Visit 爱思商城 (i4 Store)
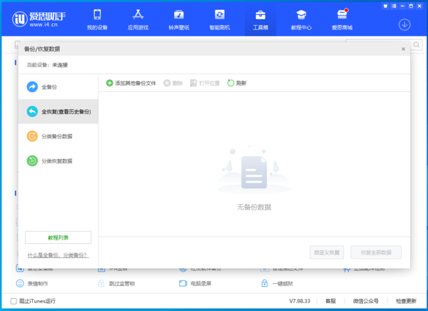The image size is (428, 311). coord(342,20)
